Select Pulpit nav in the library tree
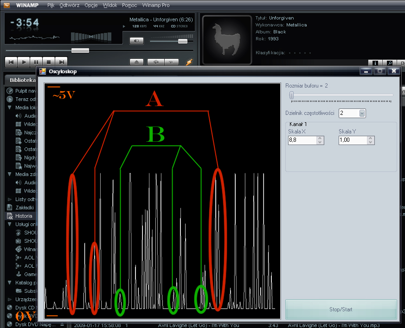The width and height of the screenshot is (405, 328). pos(21,91)
